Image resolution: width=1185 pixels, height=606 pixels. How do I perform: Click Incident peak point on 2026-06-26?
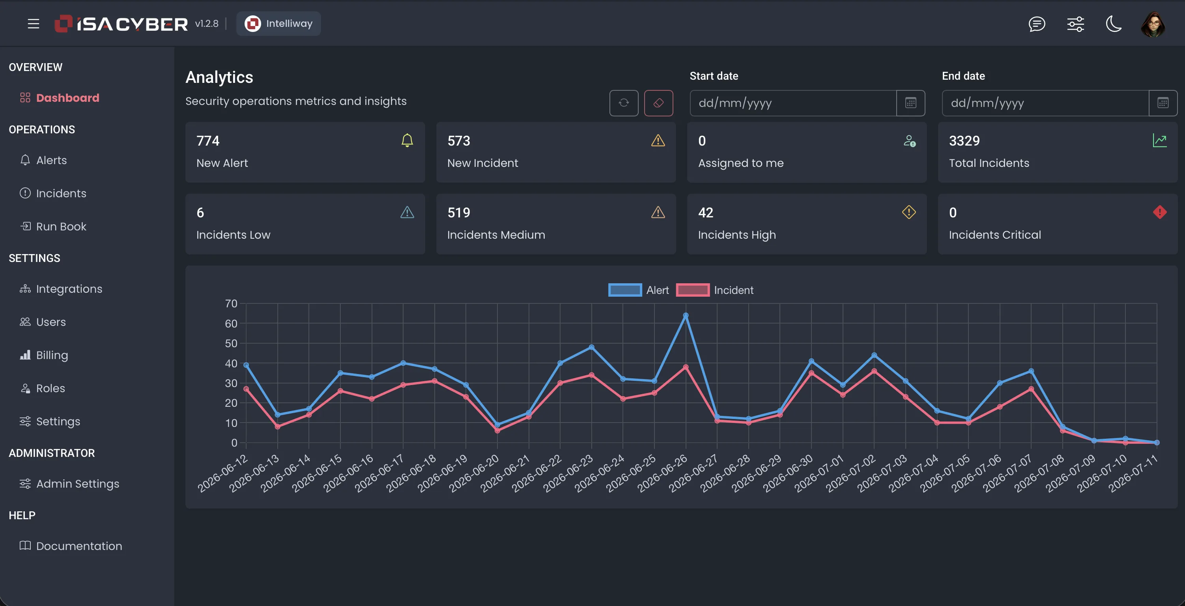click(x=686, y=367)
